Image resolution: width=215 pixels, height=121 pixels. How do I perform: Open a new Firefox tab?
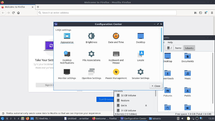tap(38, 7)
